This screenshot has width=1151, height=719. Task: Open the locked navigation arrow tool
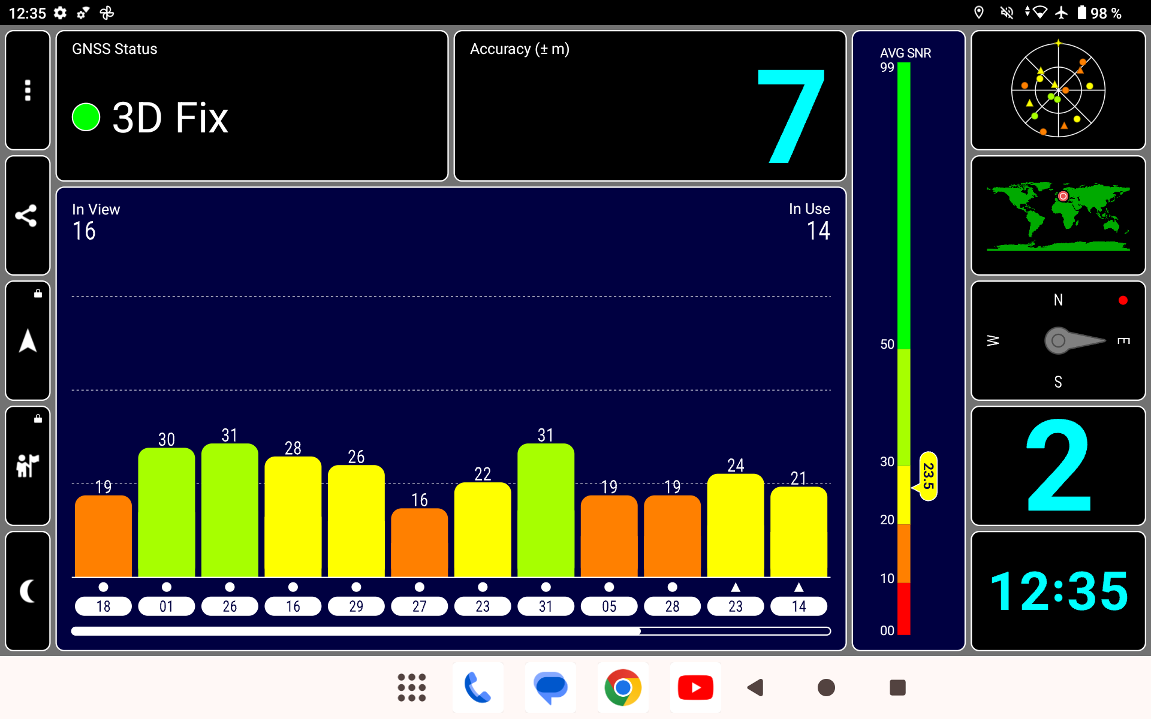(28, 340)
